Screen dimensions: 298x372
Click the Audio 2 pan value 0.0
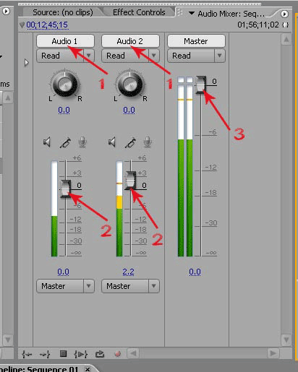pyautogui.click(x=129, y=110)
